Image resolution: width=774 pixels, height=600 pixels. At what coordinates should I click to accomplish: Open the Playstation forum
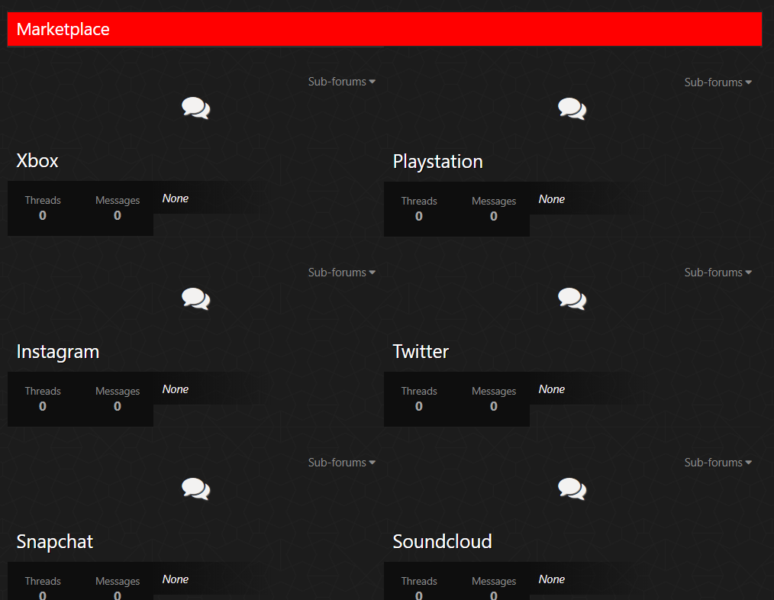coord(438,162)
